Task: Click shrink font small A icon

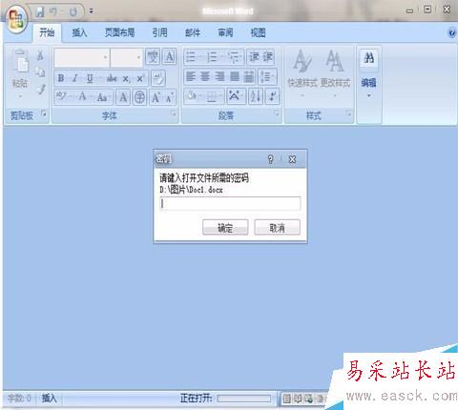Action: pyautogui.click(x=169, y=98)
